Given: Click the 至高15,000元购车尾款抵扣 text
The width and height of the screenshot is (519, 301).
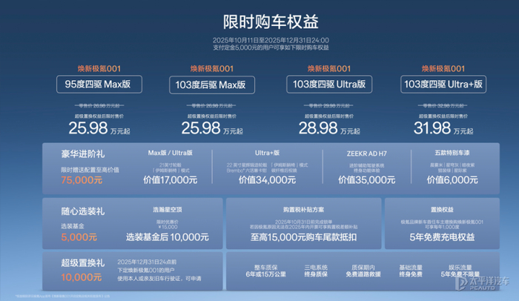Looking at the screenshot, I should (303, 237).
